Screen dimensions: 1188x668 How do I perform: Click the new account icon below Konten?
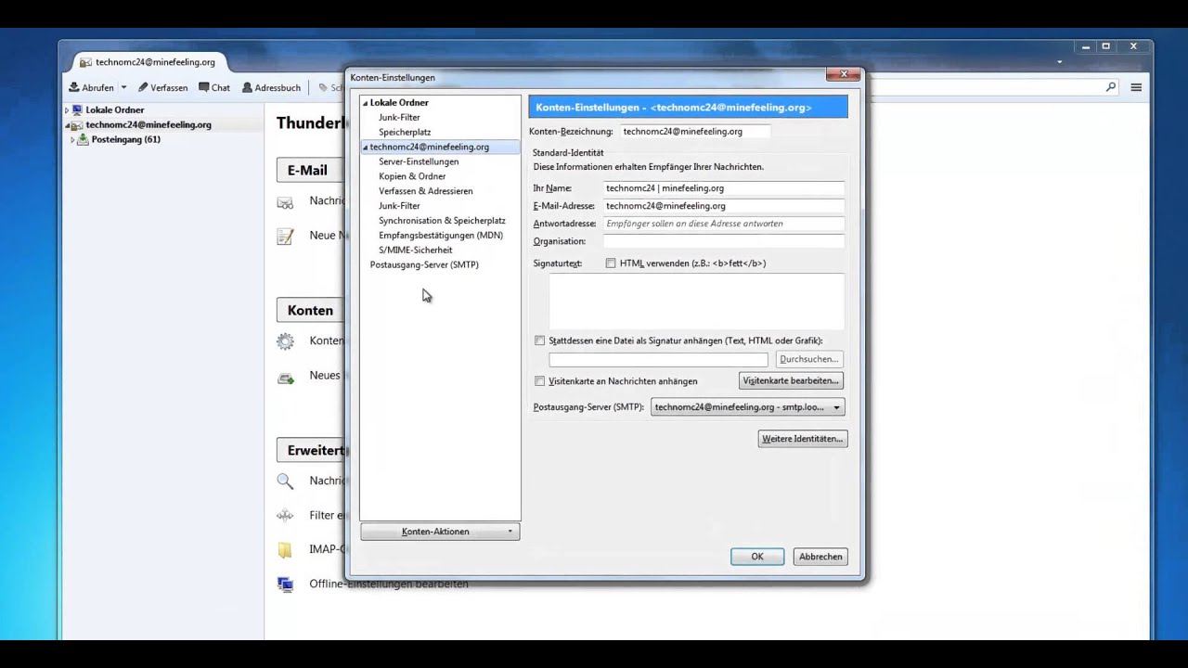[x=286, y=376]
